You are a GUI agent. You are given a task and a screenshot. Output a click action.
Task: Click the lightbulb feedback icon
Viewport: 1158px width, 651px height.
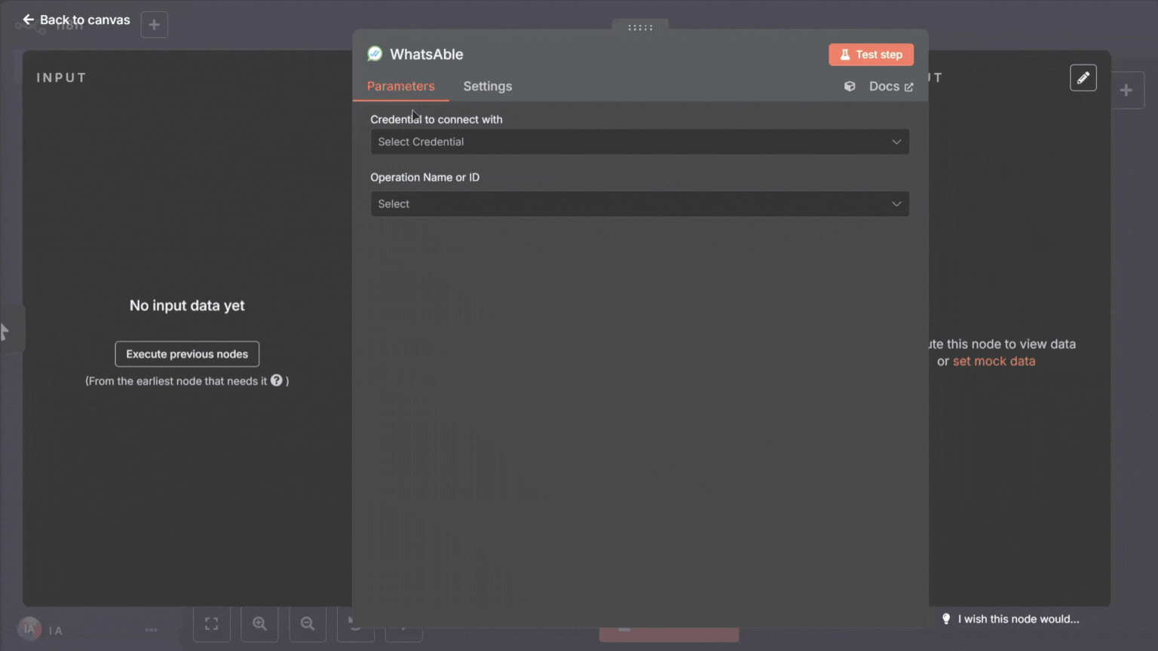(946, 619)
